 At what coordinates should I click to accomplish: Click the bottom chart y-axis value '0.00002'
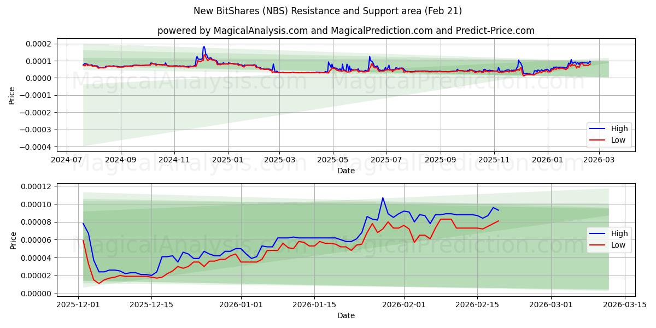tap(37, 276)
